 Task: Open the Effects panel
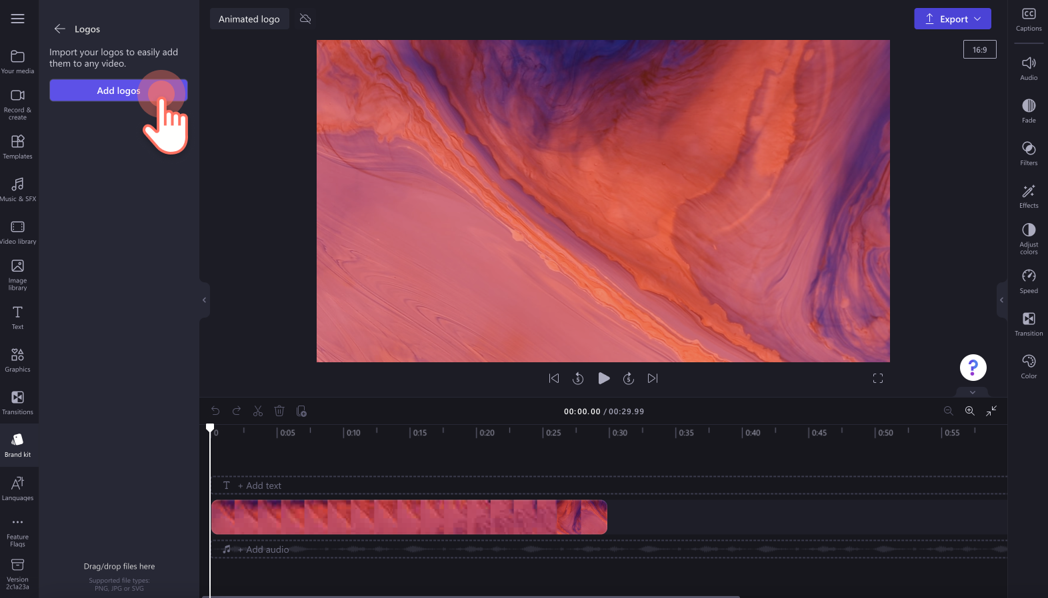tap(1029, 196)
